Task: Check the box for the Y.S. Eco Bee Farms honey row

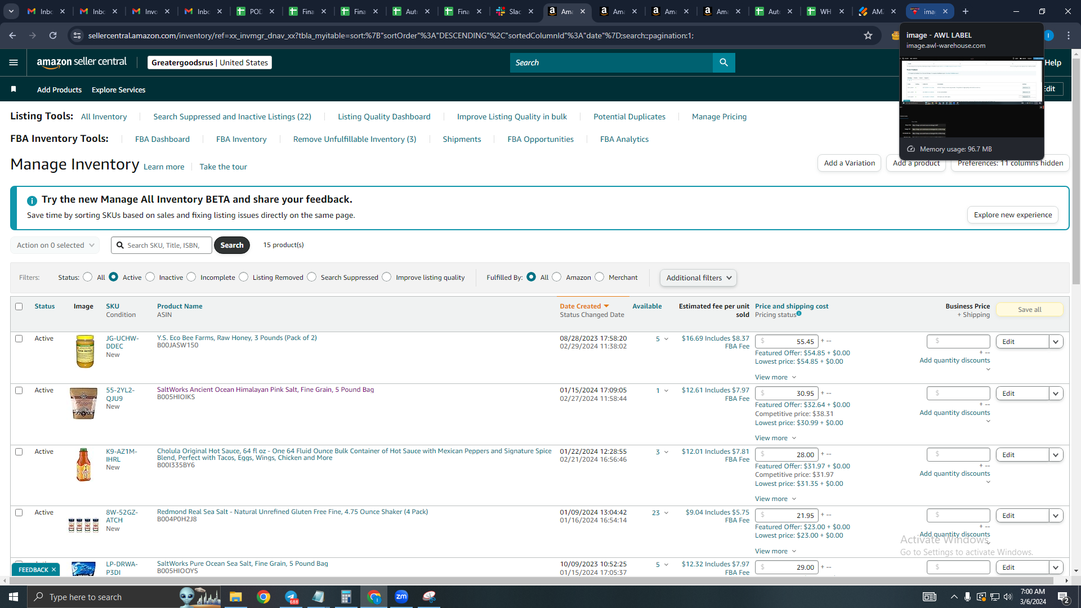Action: [19, 338]
